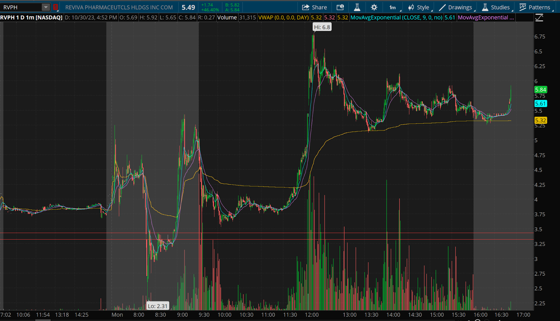Open the quote details info icon
Viewport: 560px width, 321px height.
[x=340, y=7]
